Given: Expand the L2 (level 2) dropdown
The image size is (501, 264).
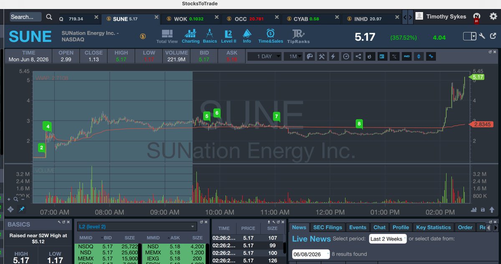Looking at the screenshot, I should [137, 227].
